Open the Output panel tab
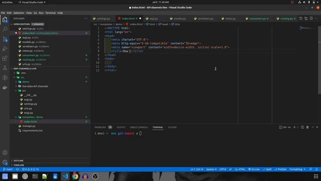Viewport: 321px width, 181px height. (121, 127)
